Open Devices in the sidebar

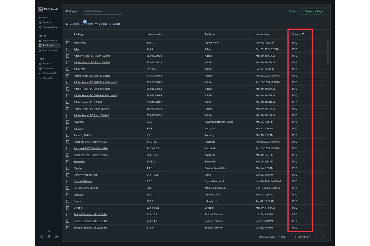tap(47, 22)
